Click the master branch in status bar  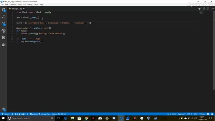tap(6, 114)
